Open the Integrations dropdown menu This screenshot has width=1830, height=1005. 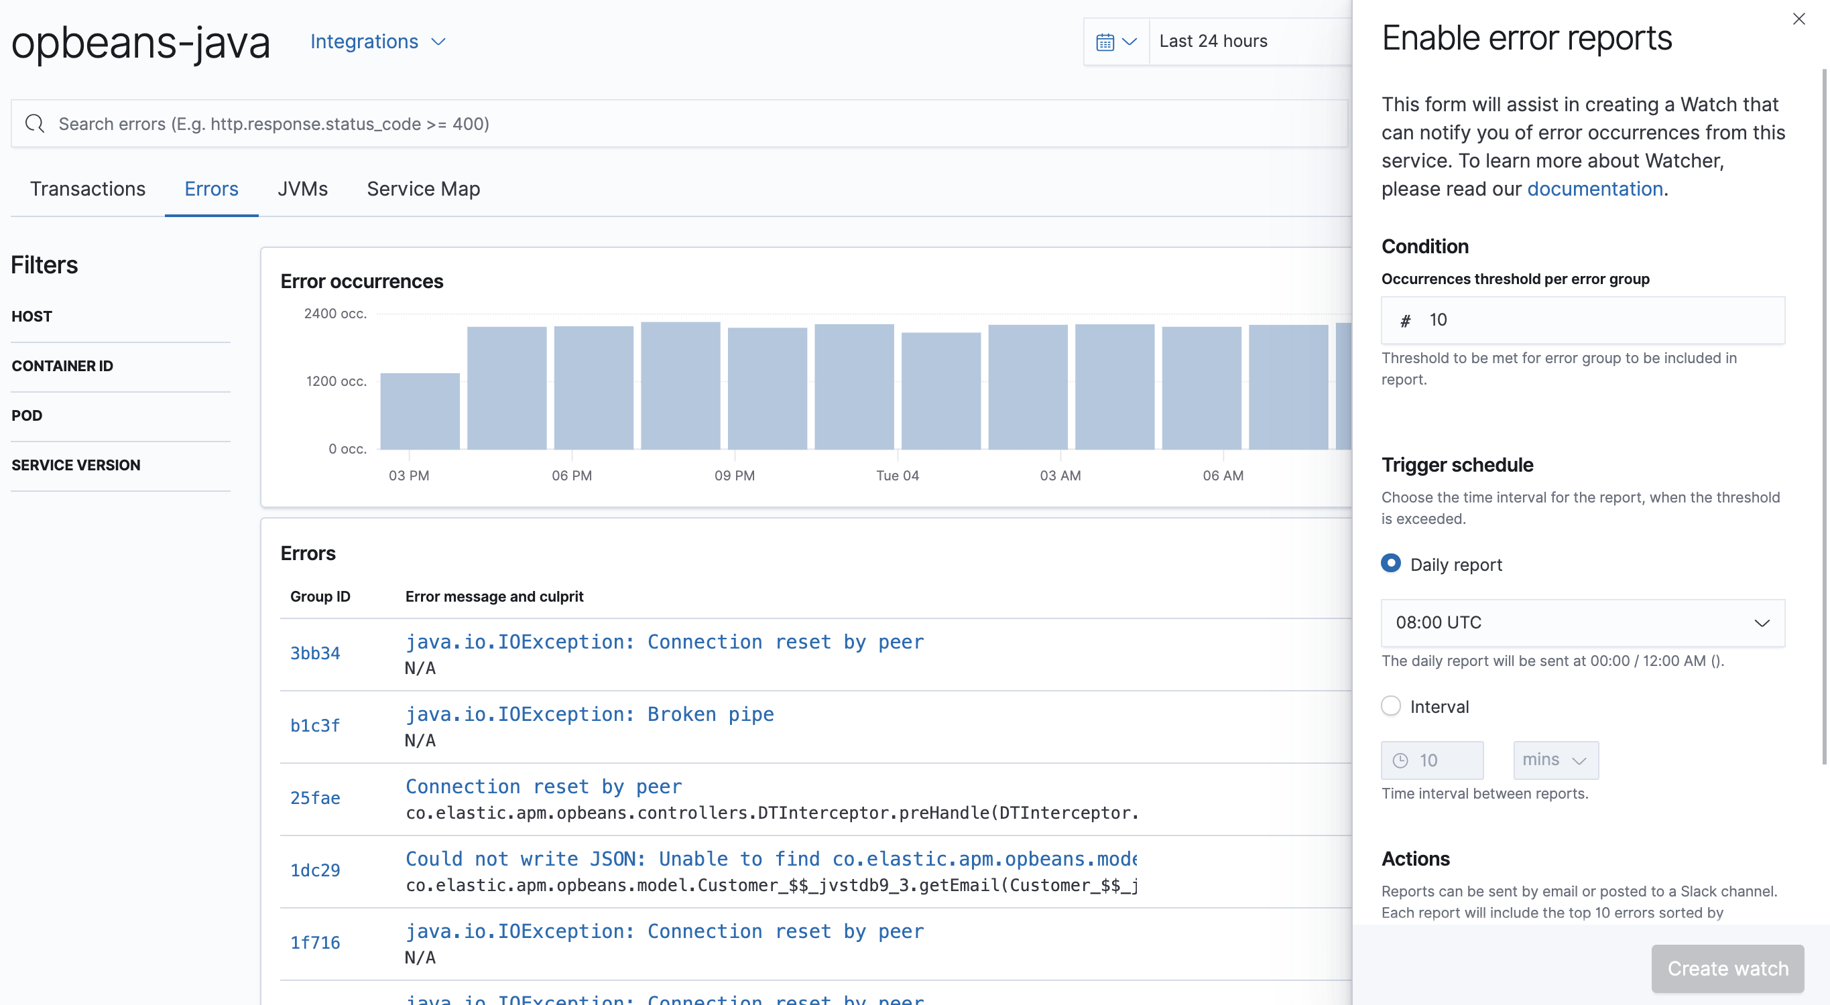coord(377,41)
